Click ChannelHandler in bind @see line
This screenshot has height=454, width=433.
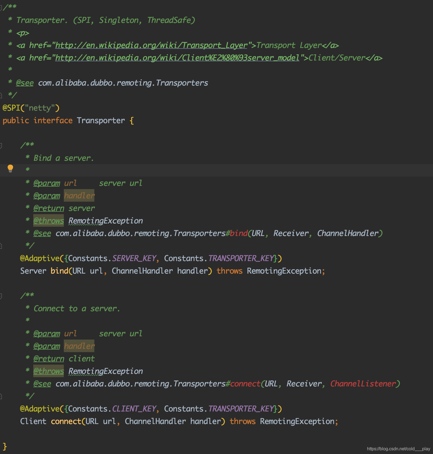tap(348, 233)
